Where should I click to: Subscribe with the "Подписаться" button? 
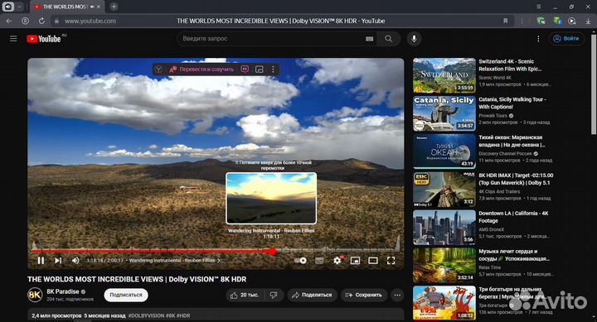coord(126,295)
